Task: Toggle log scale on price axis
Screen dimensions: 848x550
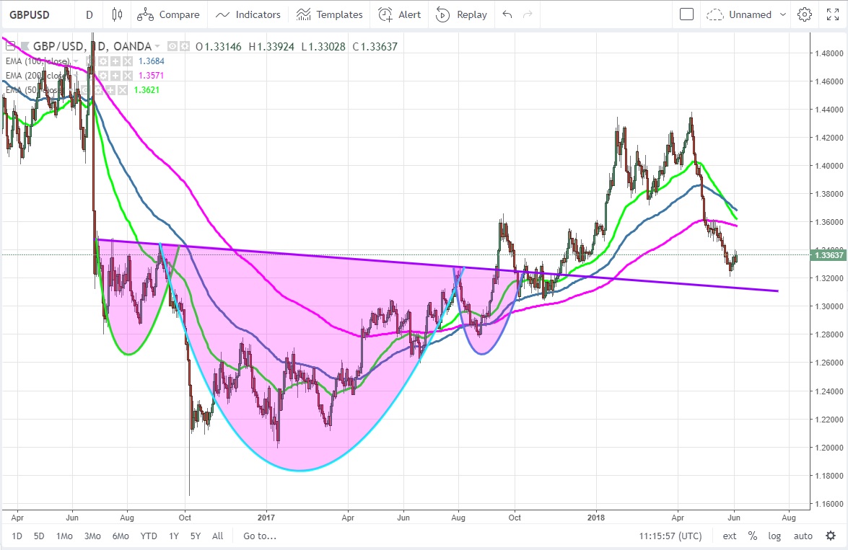Action: [774, 536]
